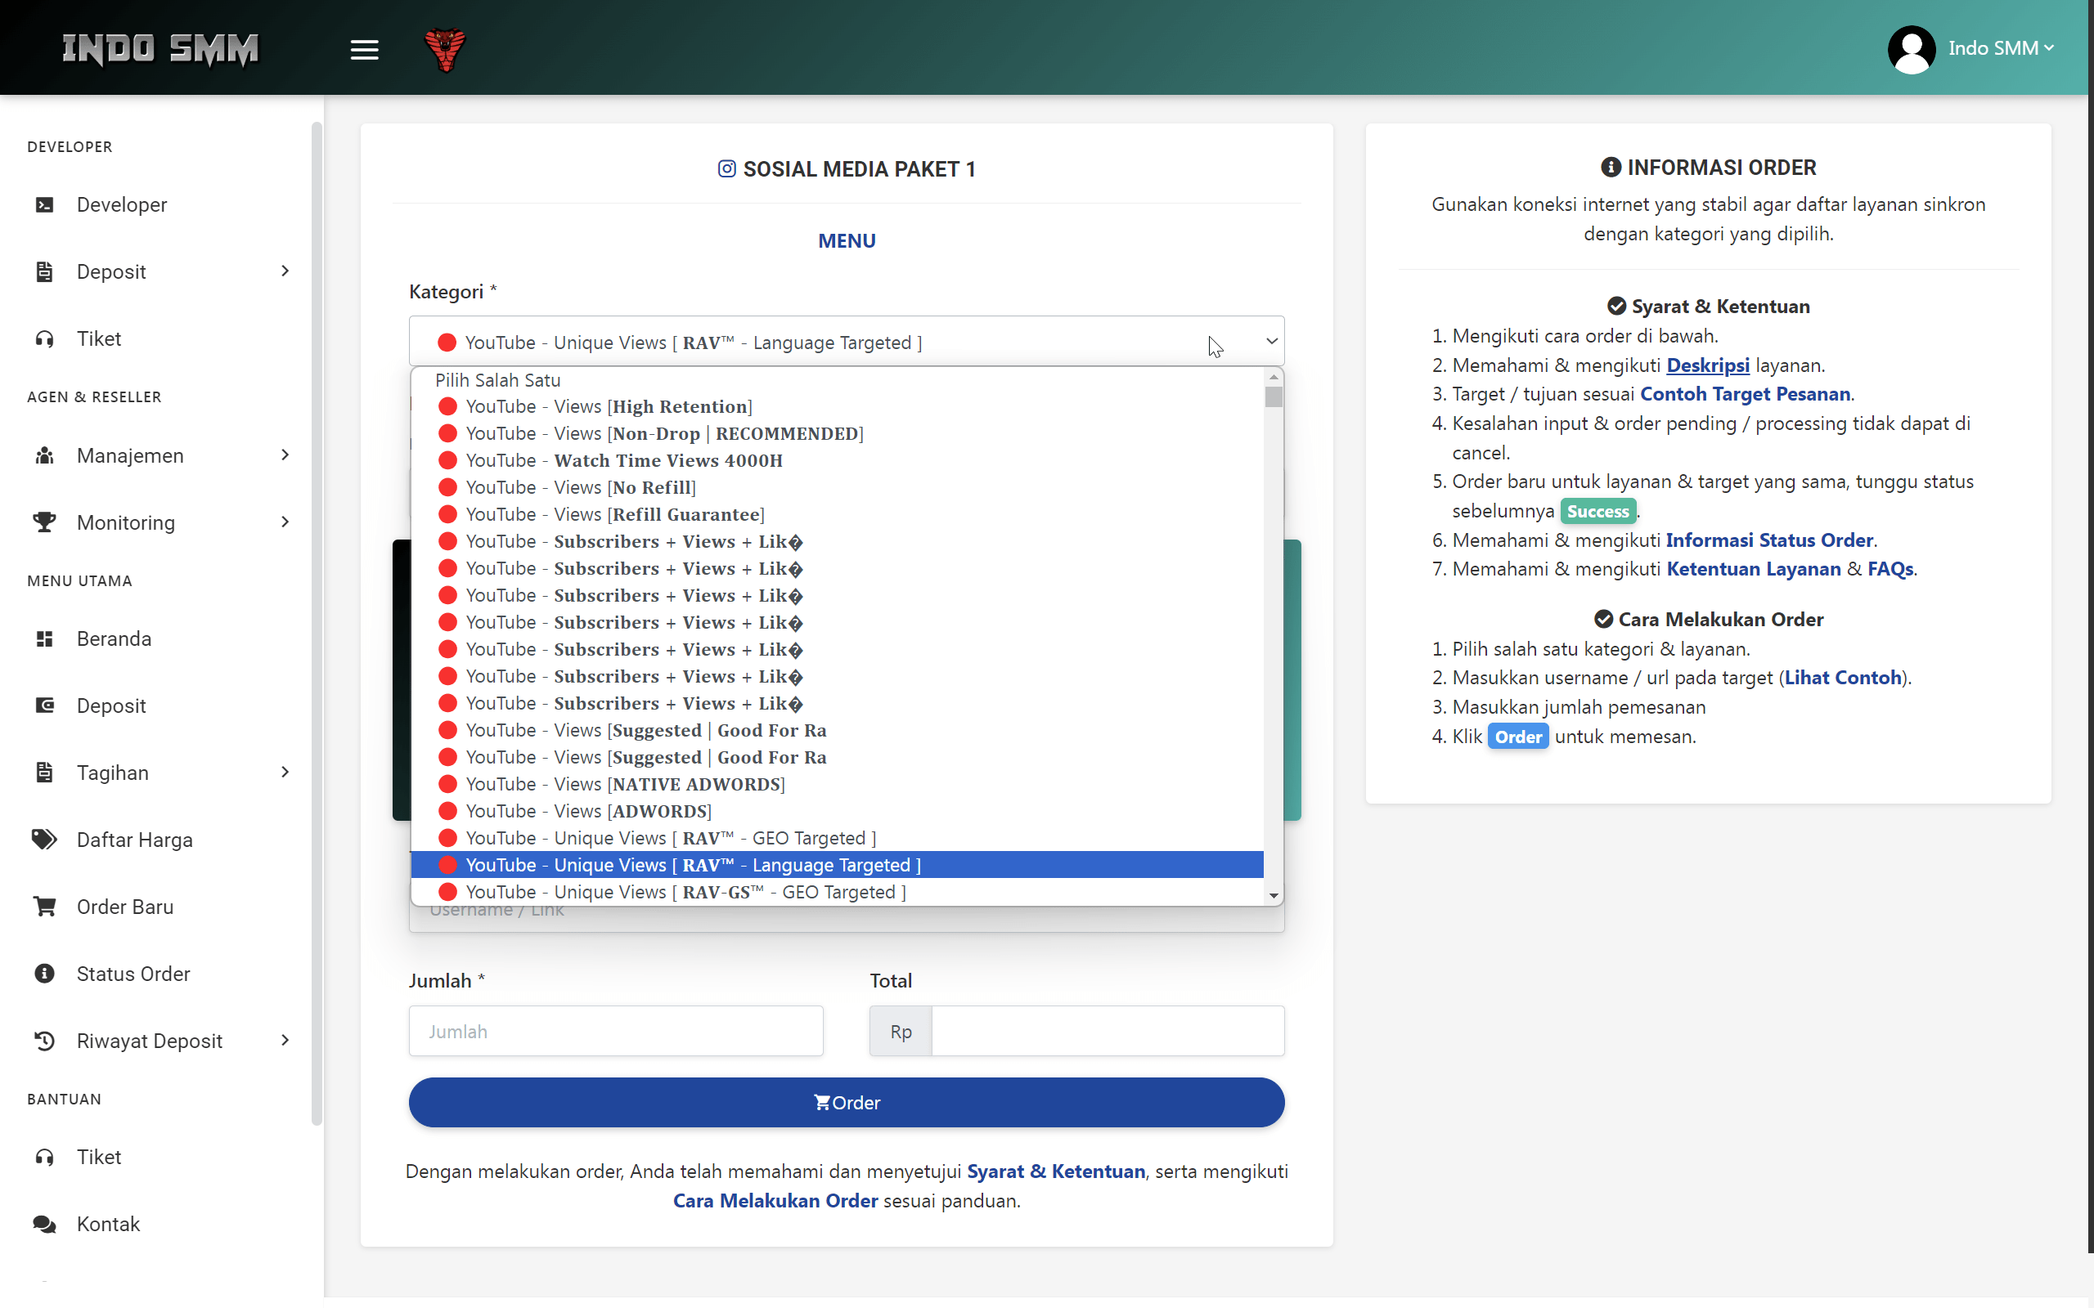Click the Tiket headphones icon in sidebar
Viewport: 2094px width, 1308px height.
coord(44,339)
